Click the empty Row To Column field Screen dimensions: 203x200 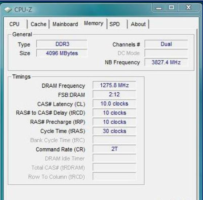click(114, 176)
